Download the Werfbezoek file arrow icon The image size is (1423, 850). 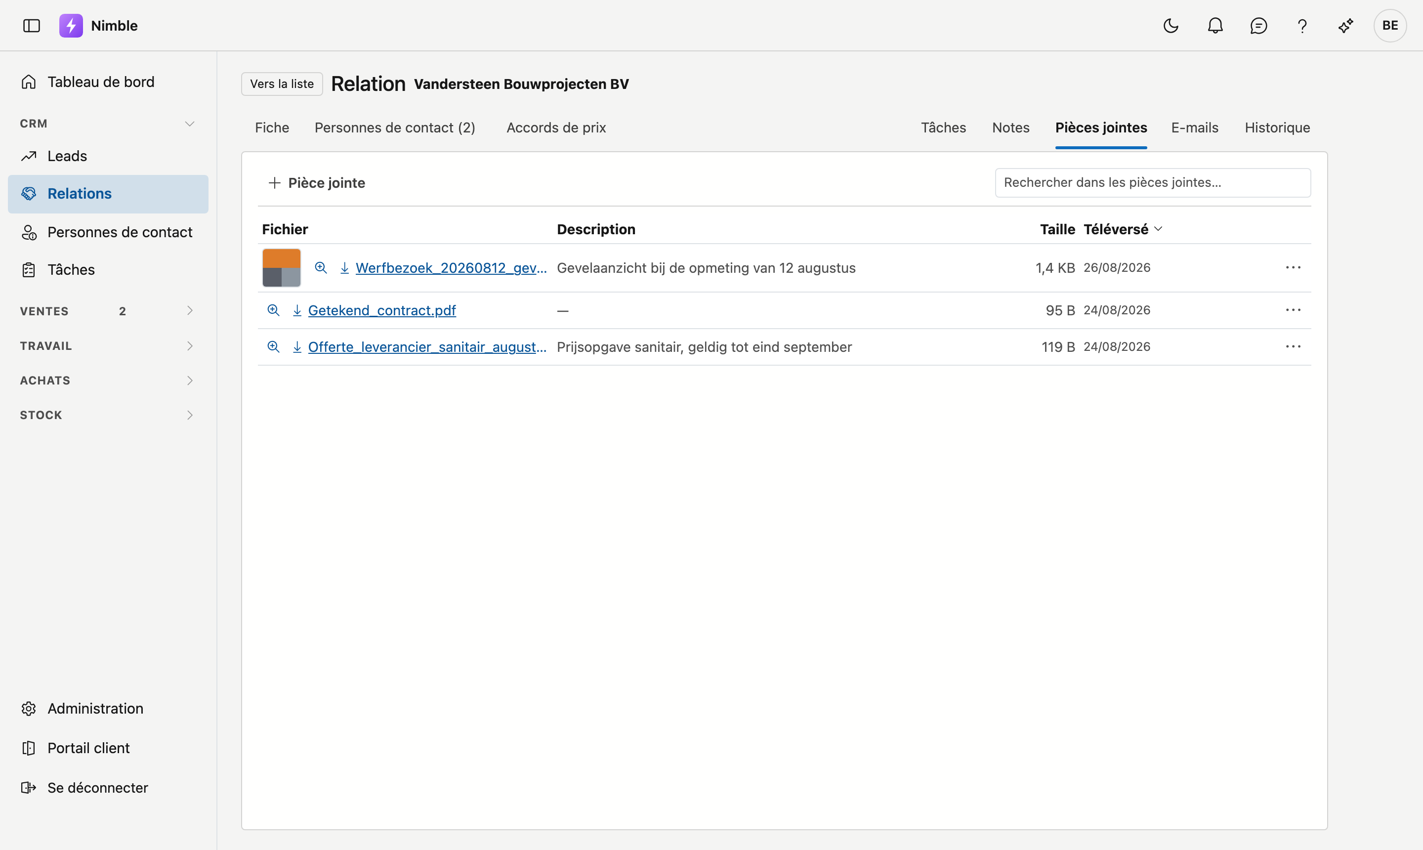[x=345, y=267]
